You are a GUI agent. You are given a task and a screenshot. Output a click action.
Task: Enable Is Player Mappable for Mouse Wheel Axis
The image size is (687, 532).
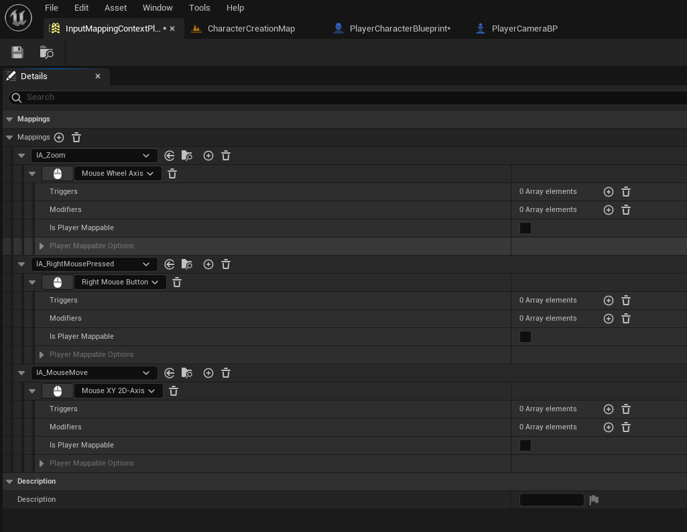(525, 228)
